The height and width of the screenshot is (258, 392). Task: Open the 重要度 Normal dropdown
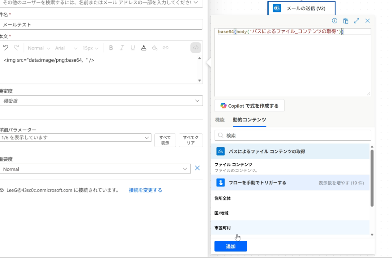(95, 169)
